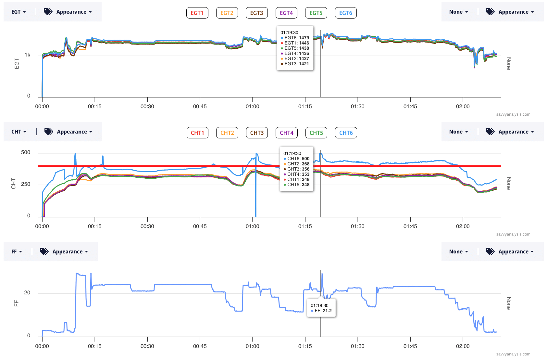Viewport: 547px width, 360px height.
Task: Open the EGT primary series dropdown
Action: pyautogui.click(x=19, y=12)
